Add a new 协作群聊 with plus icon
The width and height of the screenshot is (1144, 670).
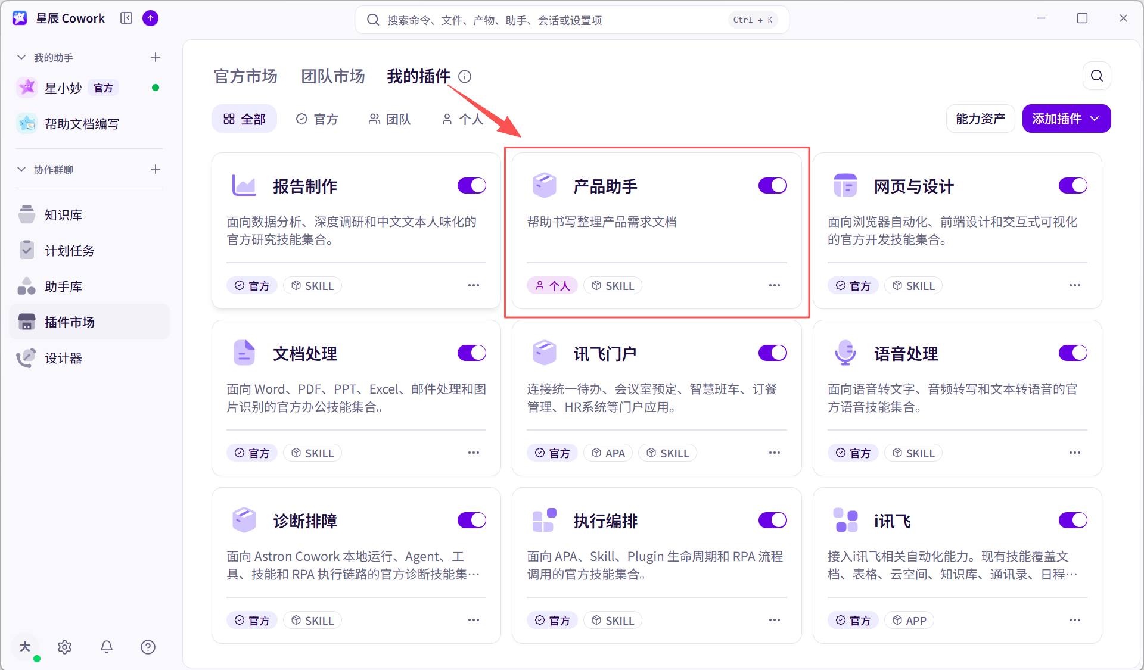point(156,169)
